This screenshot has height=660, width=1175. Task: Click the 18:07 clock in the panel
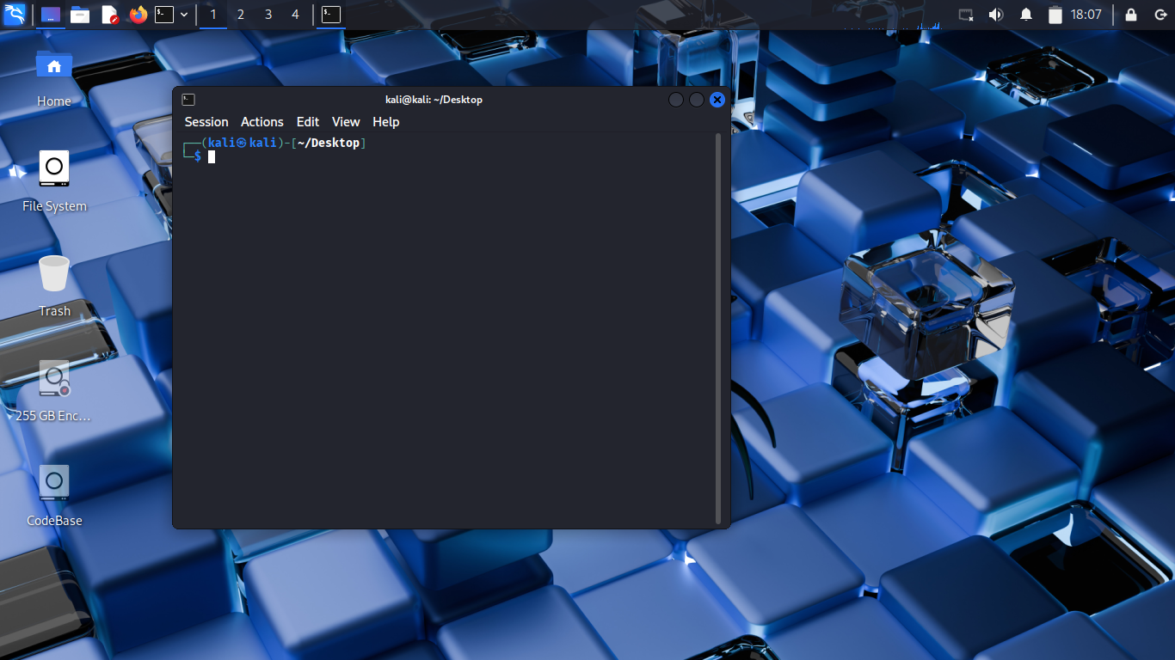point(1086,15)
